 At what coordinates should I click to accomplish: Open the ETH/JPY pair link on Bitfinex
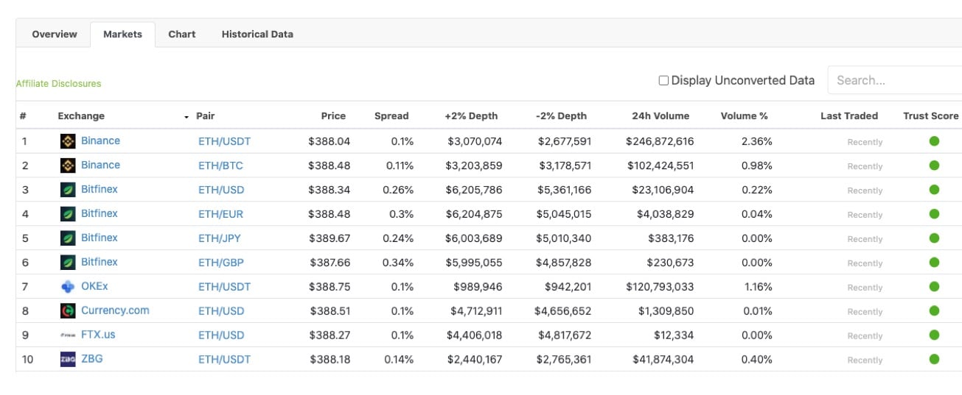point(220,238)
